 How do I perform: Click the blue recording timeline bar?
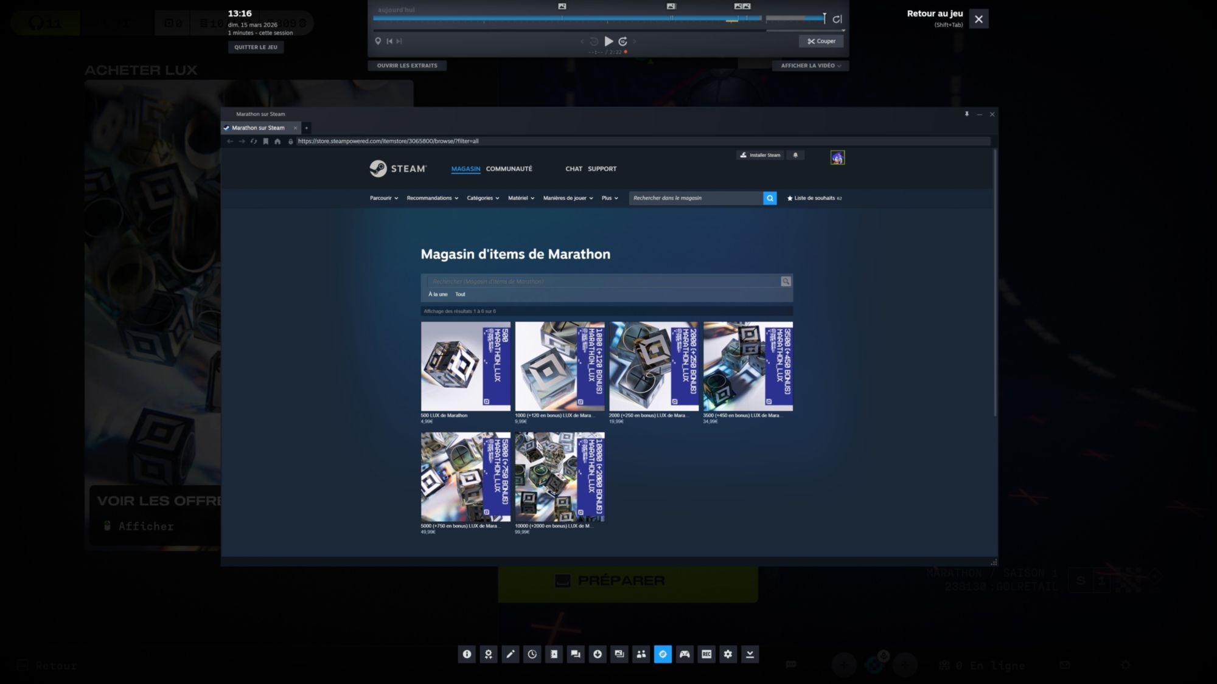click(x=566, y=18)
